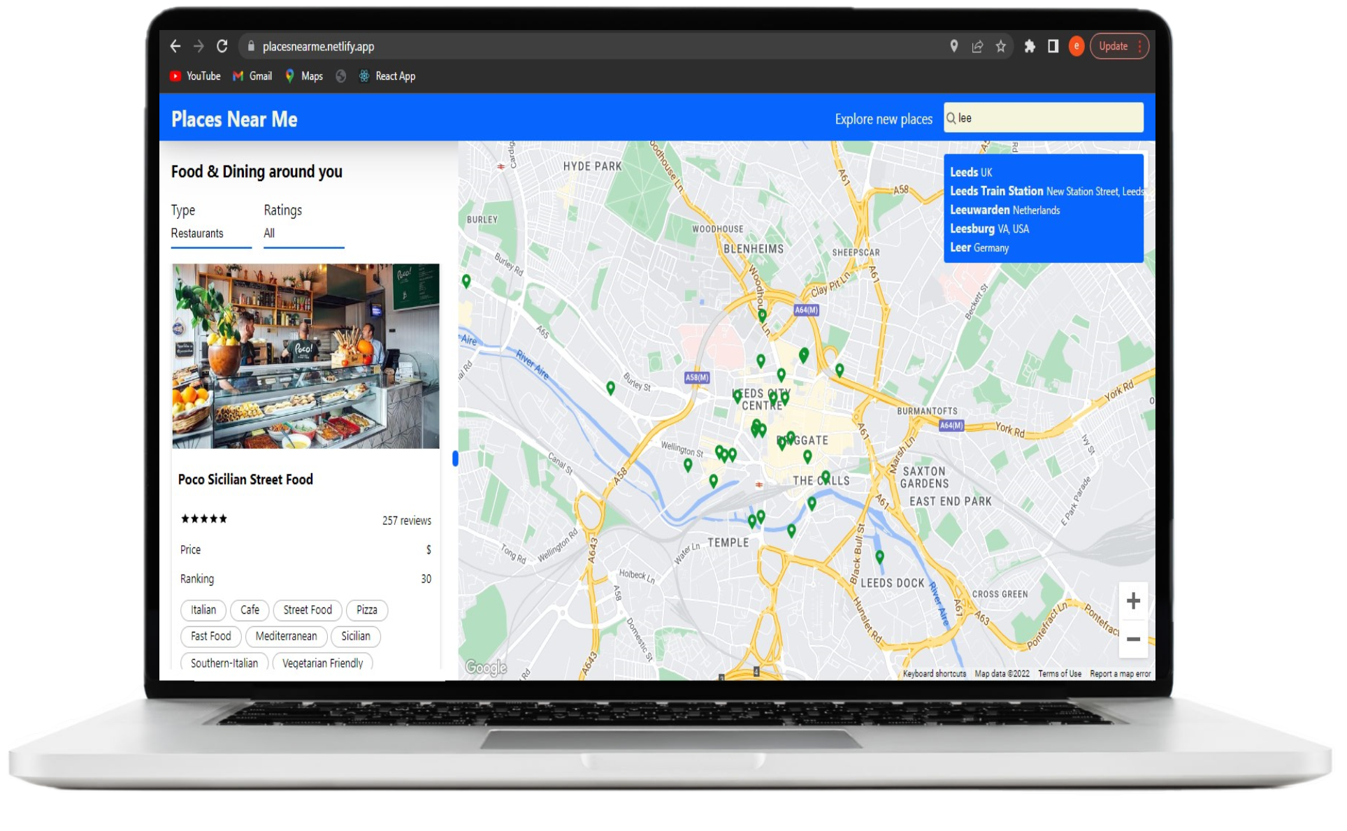This screenshot has width=1347, height=831.
Task: Zoom out on the map
Action: 1133,639
